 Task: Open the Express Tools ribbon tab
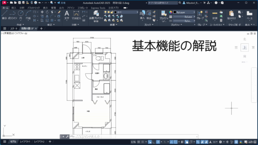(x=98, y=8)
